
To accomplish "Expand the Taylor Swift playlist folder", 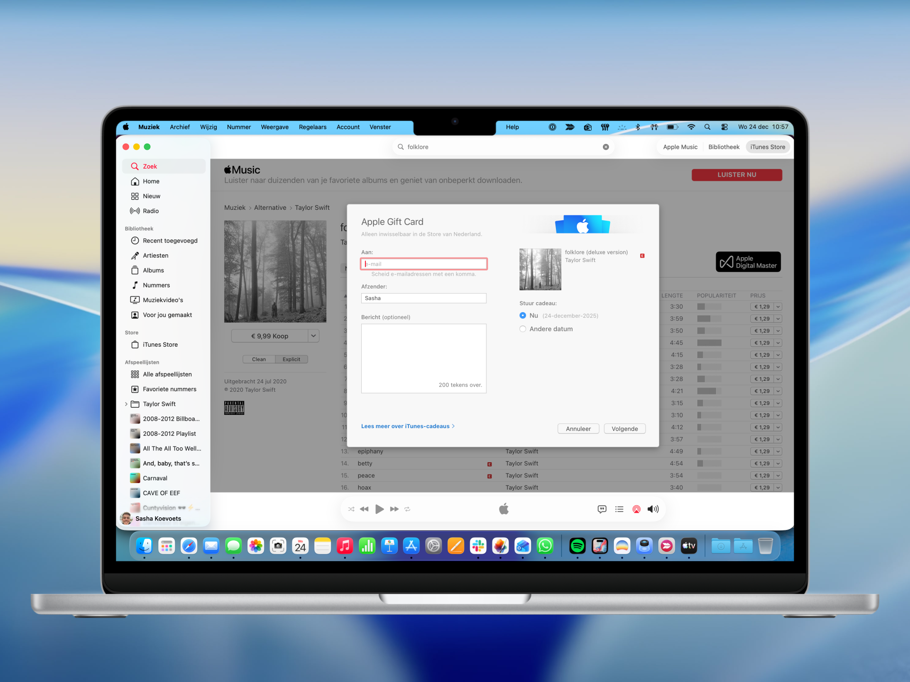I will coord(126,404).
